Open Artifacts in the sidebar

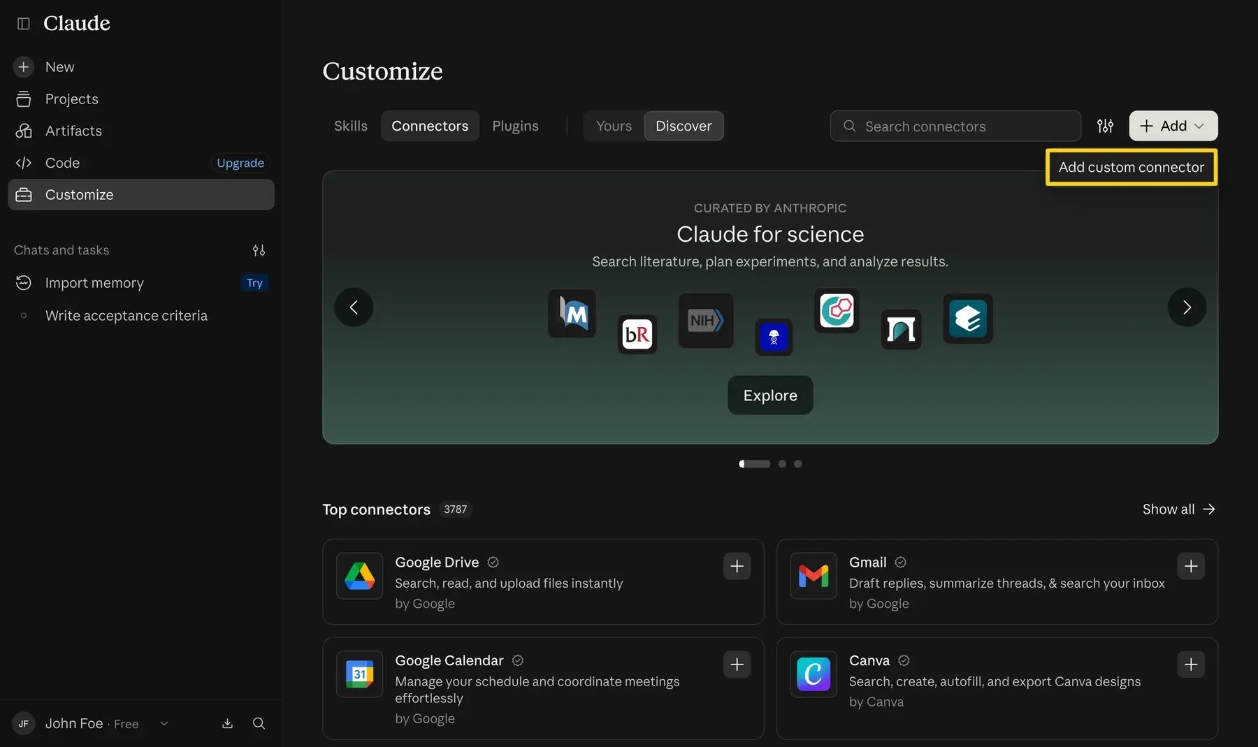[140, 131]
